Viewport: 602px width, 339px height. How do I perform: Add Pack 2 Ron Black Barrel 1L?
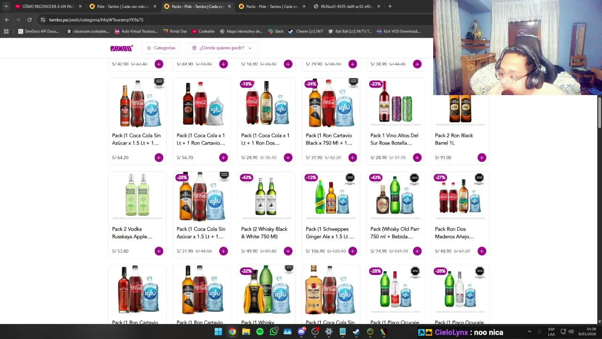(482, 158)
